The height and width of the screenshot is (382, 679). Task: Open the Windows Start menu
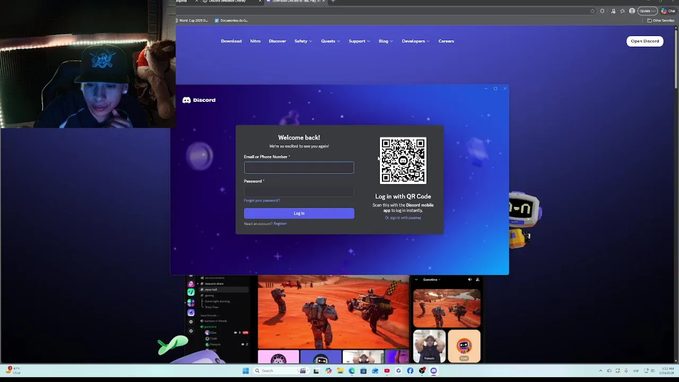246,371
